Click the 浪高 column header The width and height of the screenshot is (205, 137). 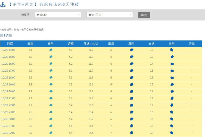point(30,44)
